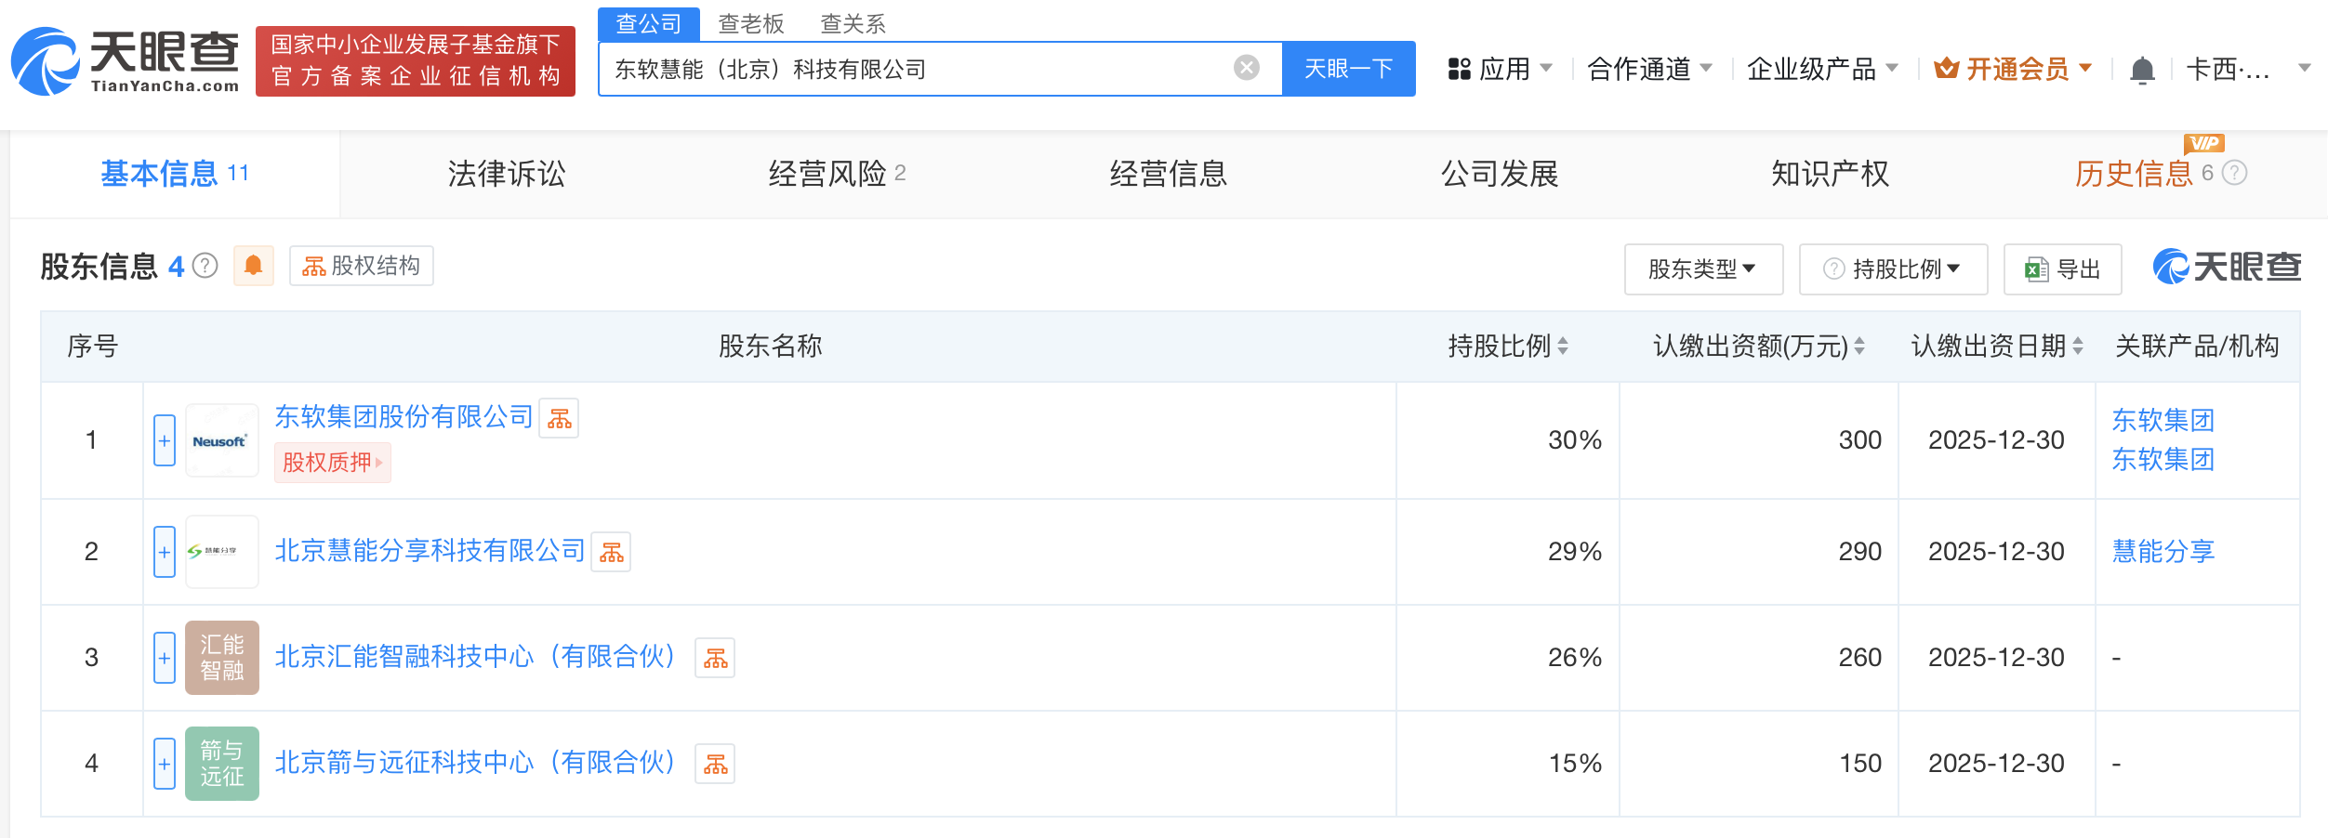Viewport: 2328px width, 838px height.
Task: Switch to the 公司发展 tab
Action: point(1500,174)
